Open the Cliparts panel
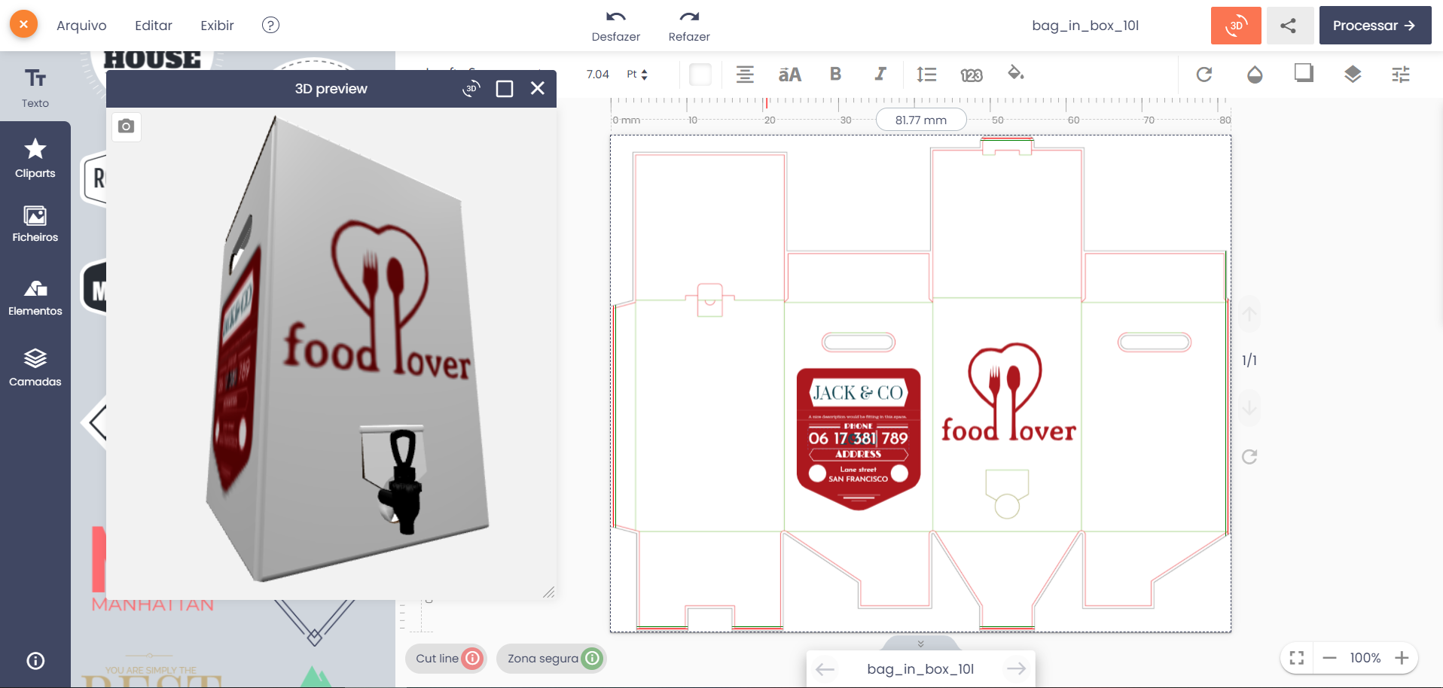Screen dimensions: 1443x688 tap(35, 158)
